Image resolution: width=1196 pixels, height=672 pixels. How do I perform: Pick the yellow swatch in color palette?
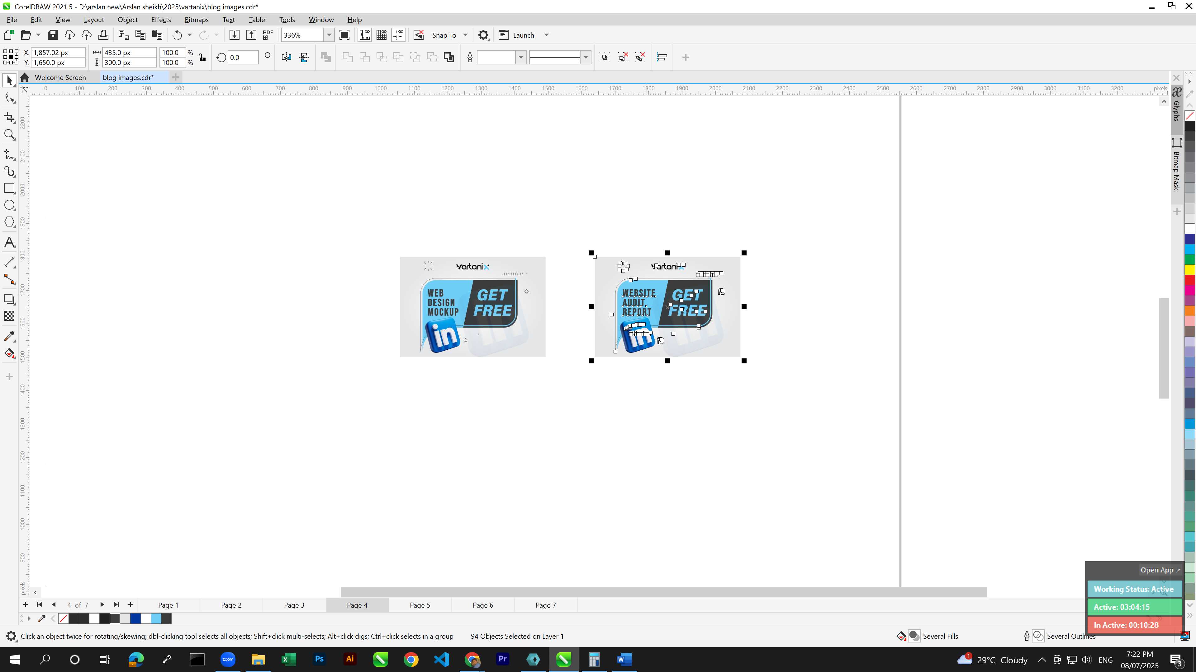pos(1190,270)
